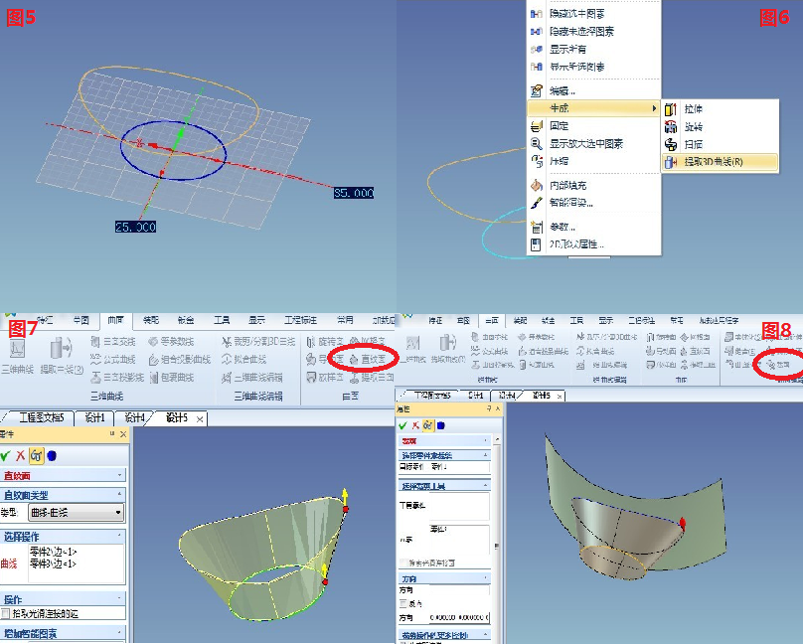803x644 pixels.
Task: Switch to the 装配 ribbon tab in 图7 window
Action: click(151, 320)
